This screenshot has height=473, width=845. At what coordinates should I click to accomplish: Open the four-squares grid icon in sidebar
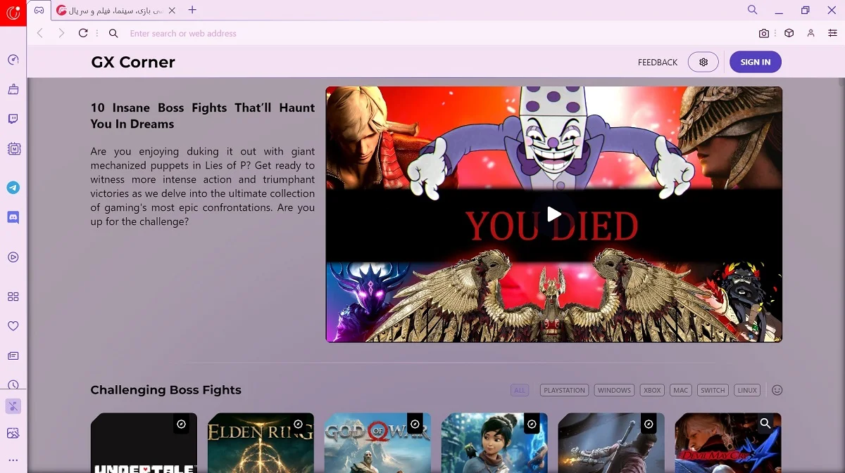13,297
